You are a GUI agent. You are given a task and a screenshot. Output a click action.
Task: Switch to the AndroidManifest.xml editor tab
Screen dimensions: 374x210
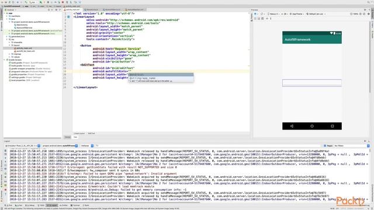tap(135, 10)
